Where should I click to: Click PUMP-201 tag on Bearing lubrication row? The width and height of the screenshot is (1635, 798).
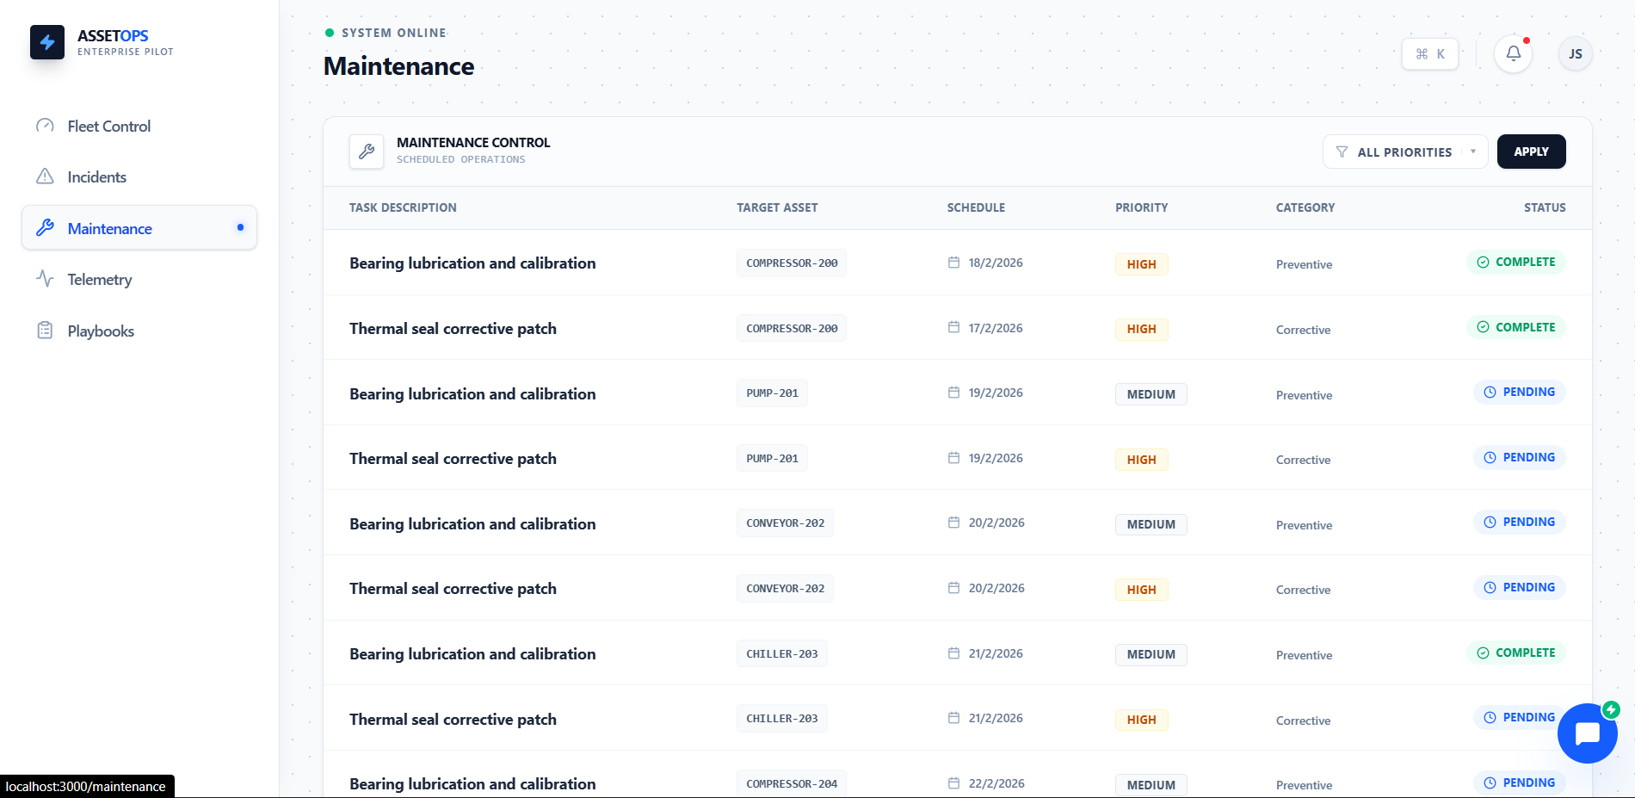[x=772, y=393]
